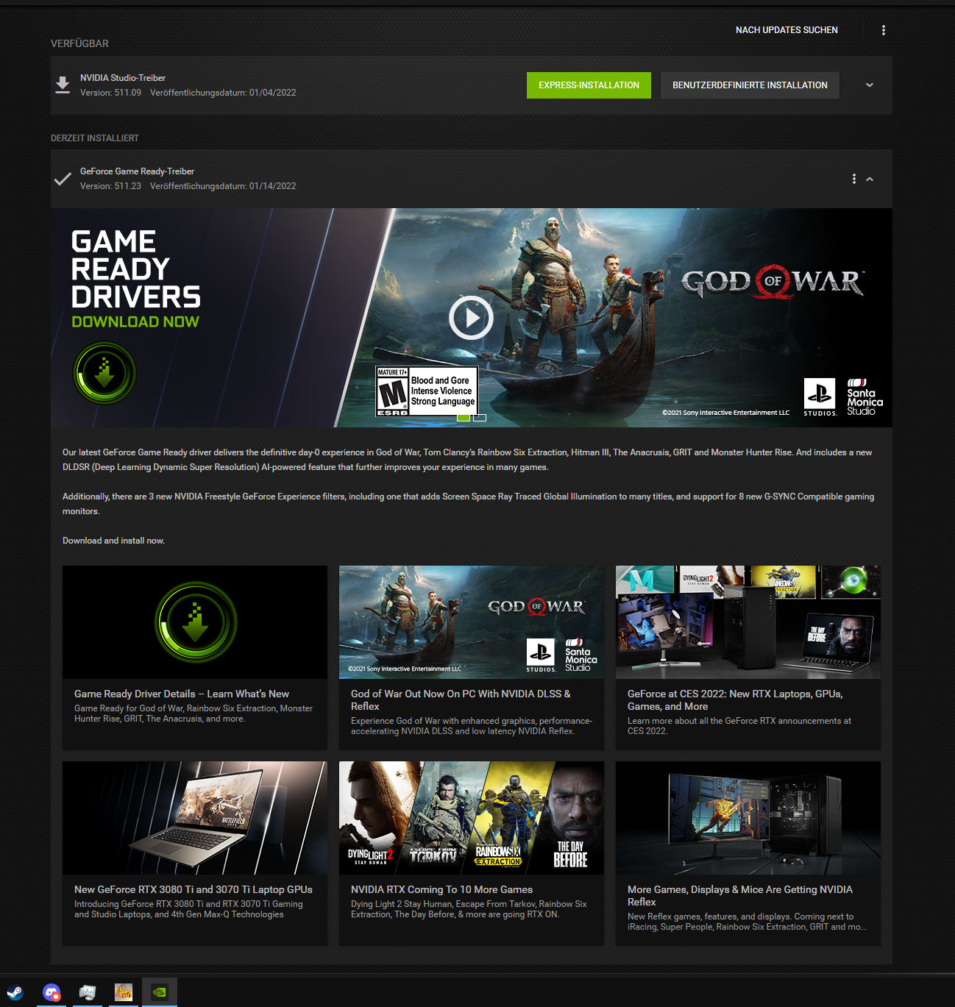Click the checkmark icon of the installed driver

click(x=63, y=179)
